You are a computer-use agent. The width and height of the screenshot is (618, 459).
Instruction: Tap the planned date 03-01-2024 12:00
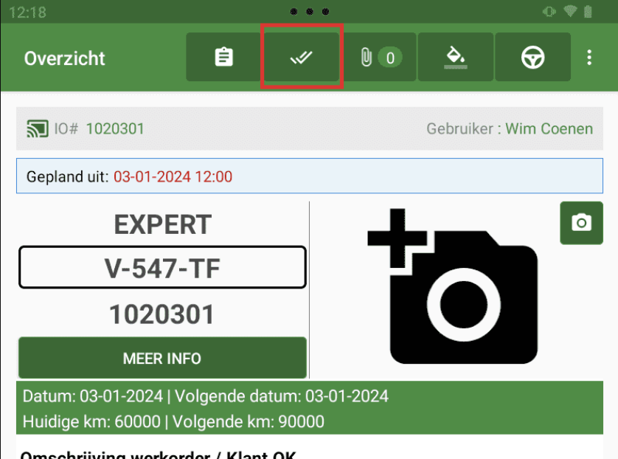click(x=173, y=176)
